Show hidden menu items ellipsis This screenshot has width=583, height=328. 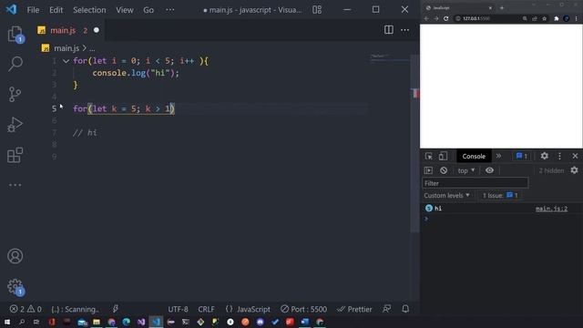pyautogui.click(x=170, y=10)
